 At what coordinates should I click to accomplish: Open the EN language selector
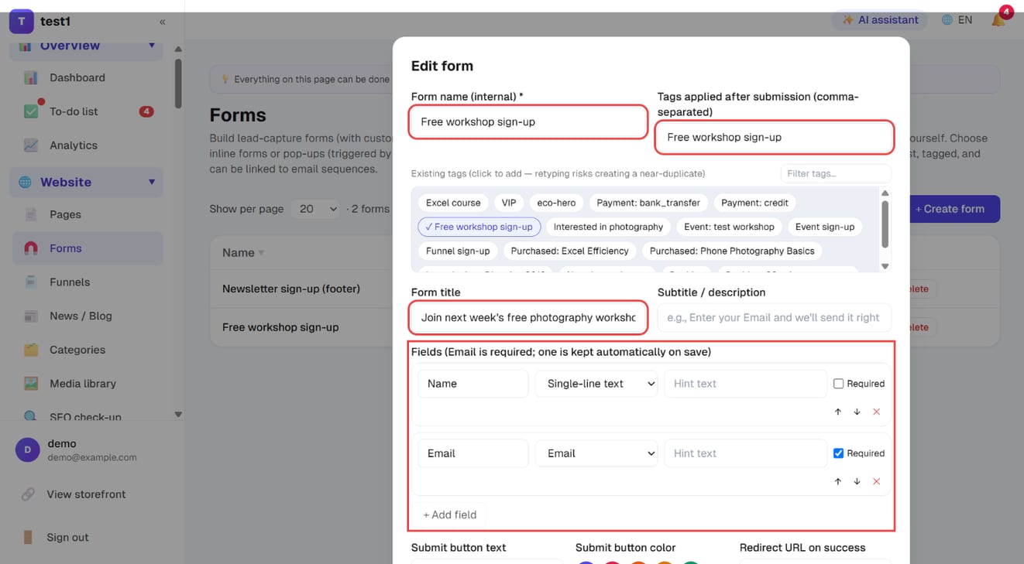(x=957, y=20)
